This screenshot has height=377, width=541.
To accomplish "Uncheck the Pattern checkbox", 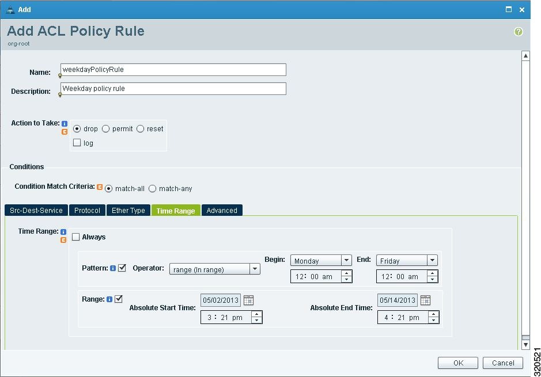I will (x=122, y=268).
